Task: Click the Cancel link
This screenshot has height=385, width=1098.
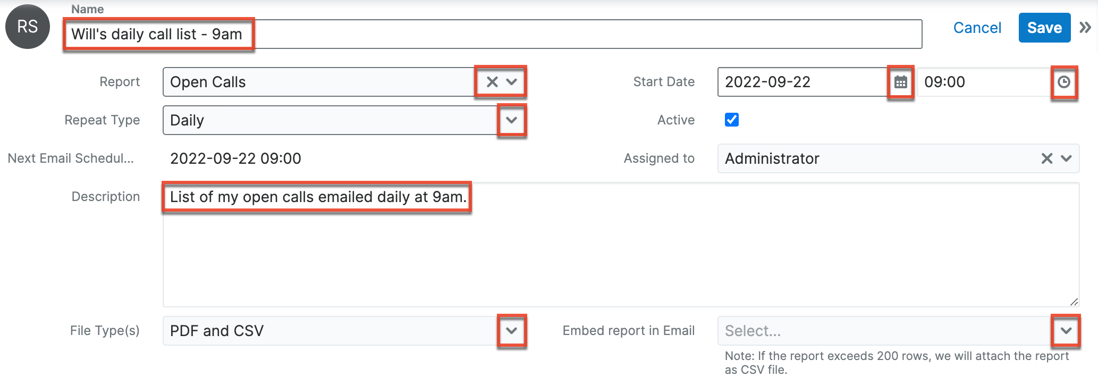Action: [x=977, y=28]
